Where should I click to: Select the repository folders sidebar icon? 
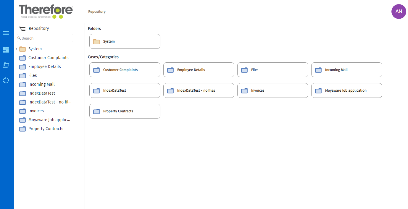(x=6, y=65)
